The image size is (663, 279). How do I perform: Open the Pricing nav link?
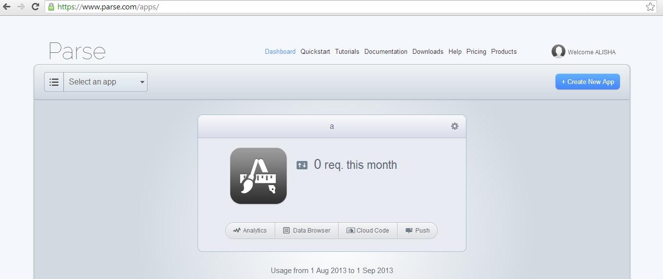tap(476, 51)
